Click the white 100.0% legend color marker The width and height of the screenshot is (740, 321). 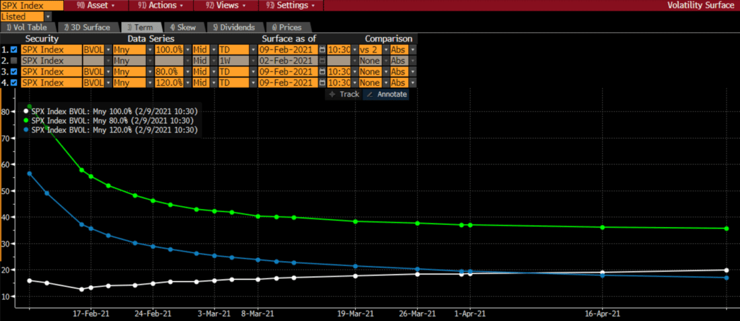click(26, 111)
